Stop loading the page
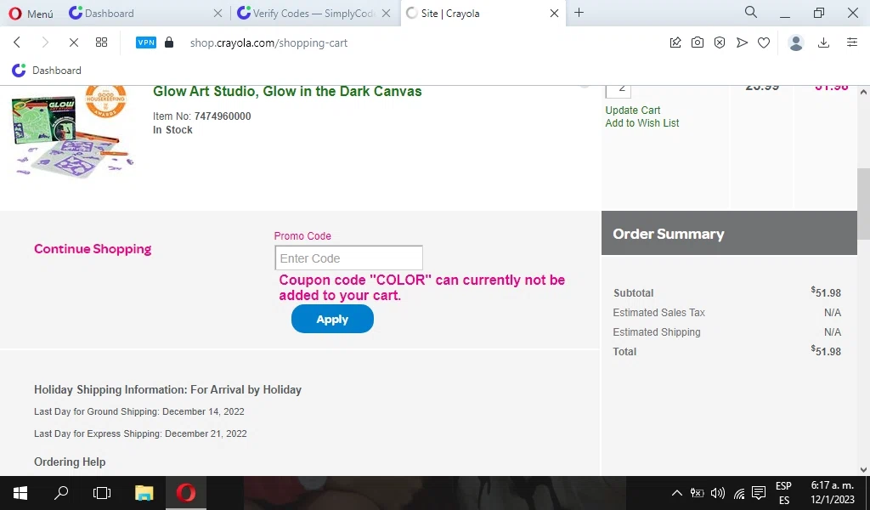 [73, 42]
